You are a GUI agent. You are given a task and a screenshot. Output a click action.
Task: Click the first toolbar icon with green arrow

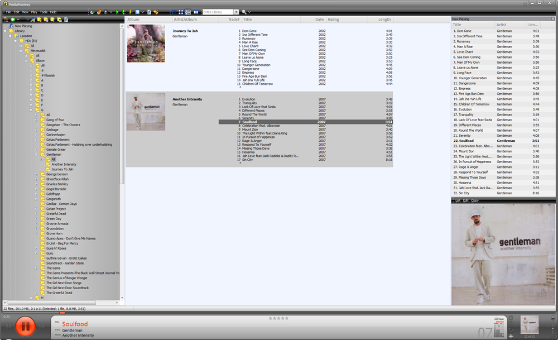[92, 12]
